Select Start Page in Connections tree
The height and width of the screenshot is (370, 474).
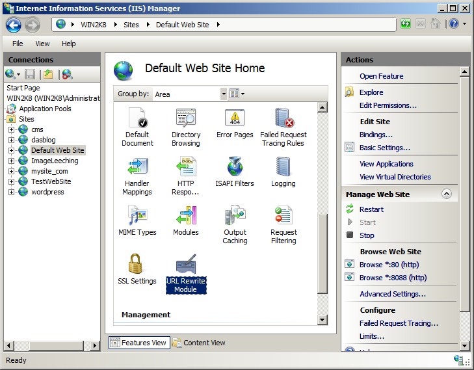pyautogui.click(x=23, y=88)
